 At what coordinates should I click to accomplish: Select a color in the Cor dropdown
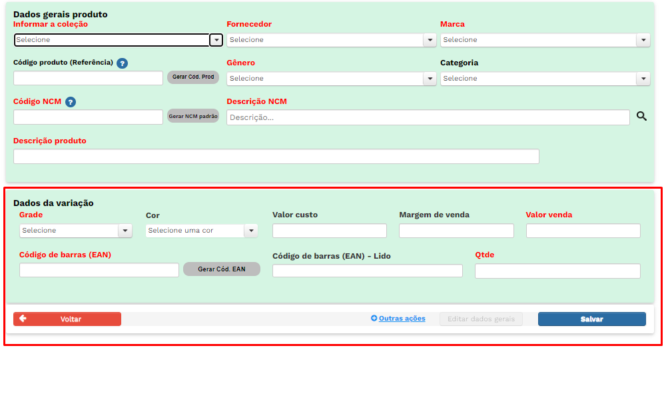point(201,231)
